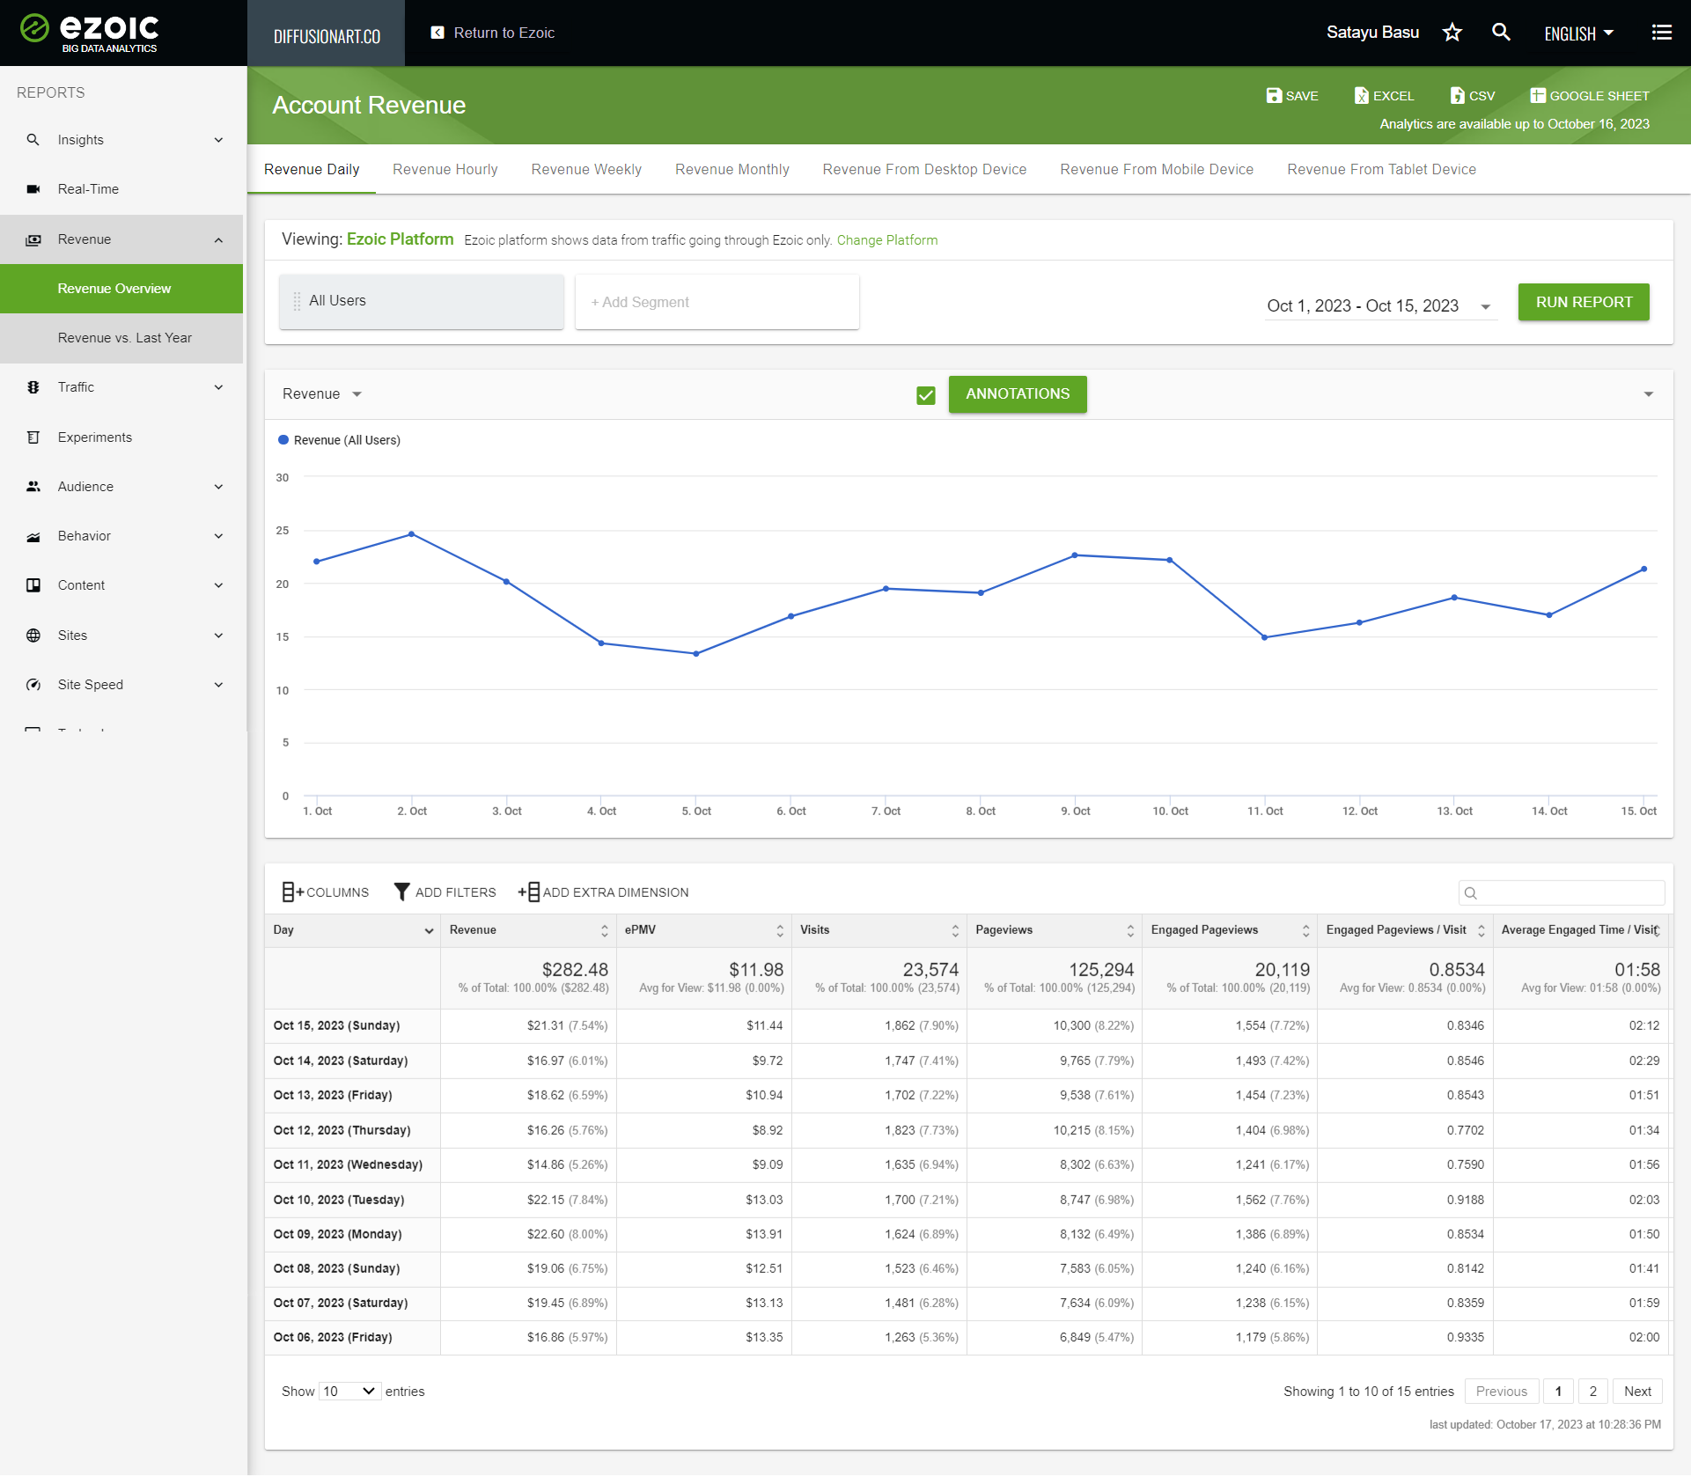This screenshot has width=1691, height=1477.
Task: Toggle the annotations checkbox
Action: click(926, 395)
